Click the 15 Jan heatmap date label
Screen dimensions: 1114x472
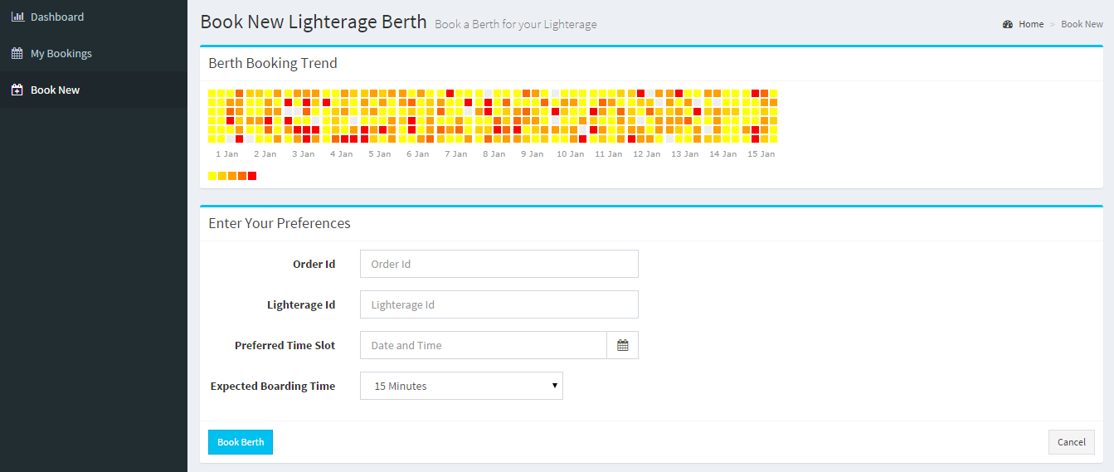pyautogui.click(x=761, y=154)
